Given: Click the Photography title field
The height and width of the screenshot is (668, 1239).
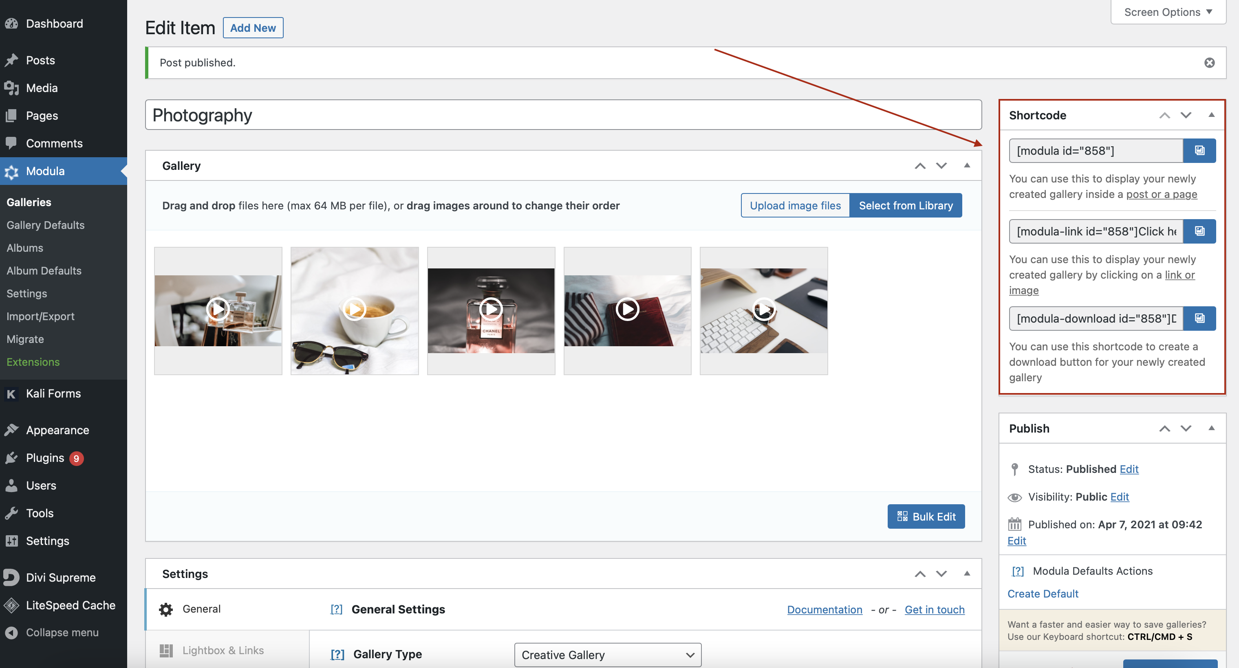Looking at the screenshot, I should coord(563,115).
